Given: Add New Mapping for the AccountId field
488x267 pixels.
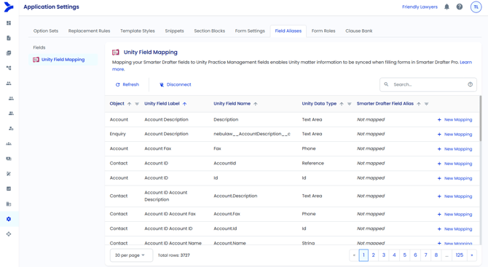Looking at the screenshot, I should [x=454, y=164].
